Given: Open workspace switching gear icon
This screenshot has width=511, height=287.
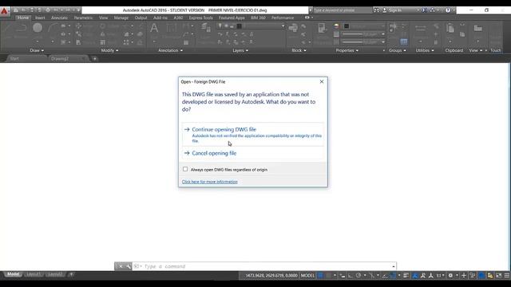Looking at the screenshot, I should [x=450, y=275].
